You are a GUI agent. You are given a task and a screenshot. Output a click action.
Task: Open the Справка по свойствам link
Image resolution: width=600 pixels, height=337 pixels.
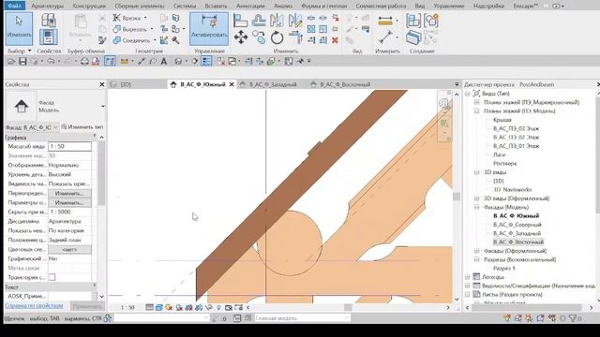coord(34,306)
